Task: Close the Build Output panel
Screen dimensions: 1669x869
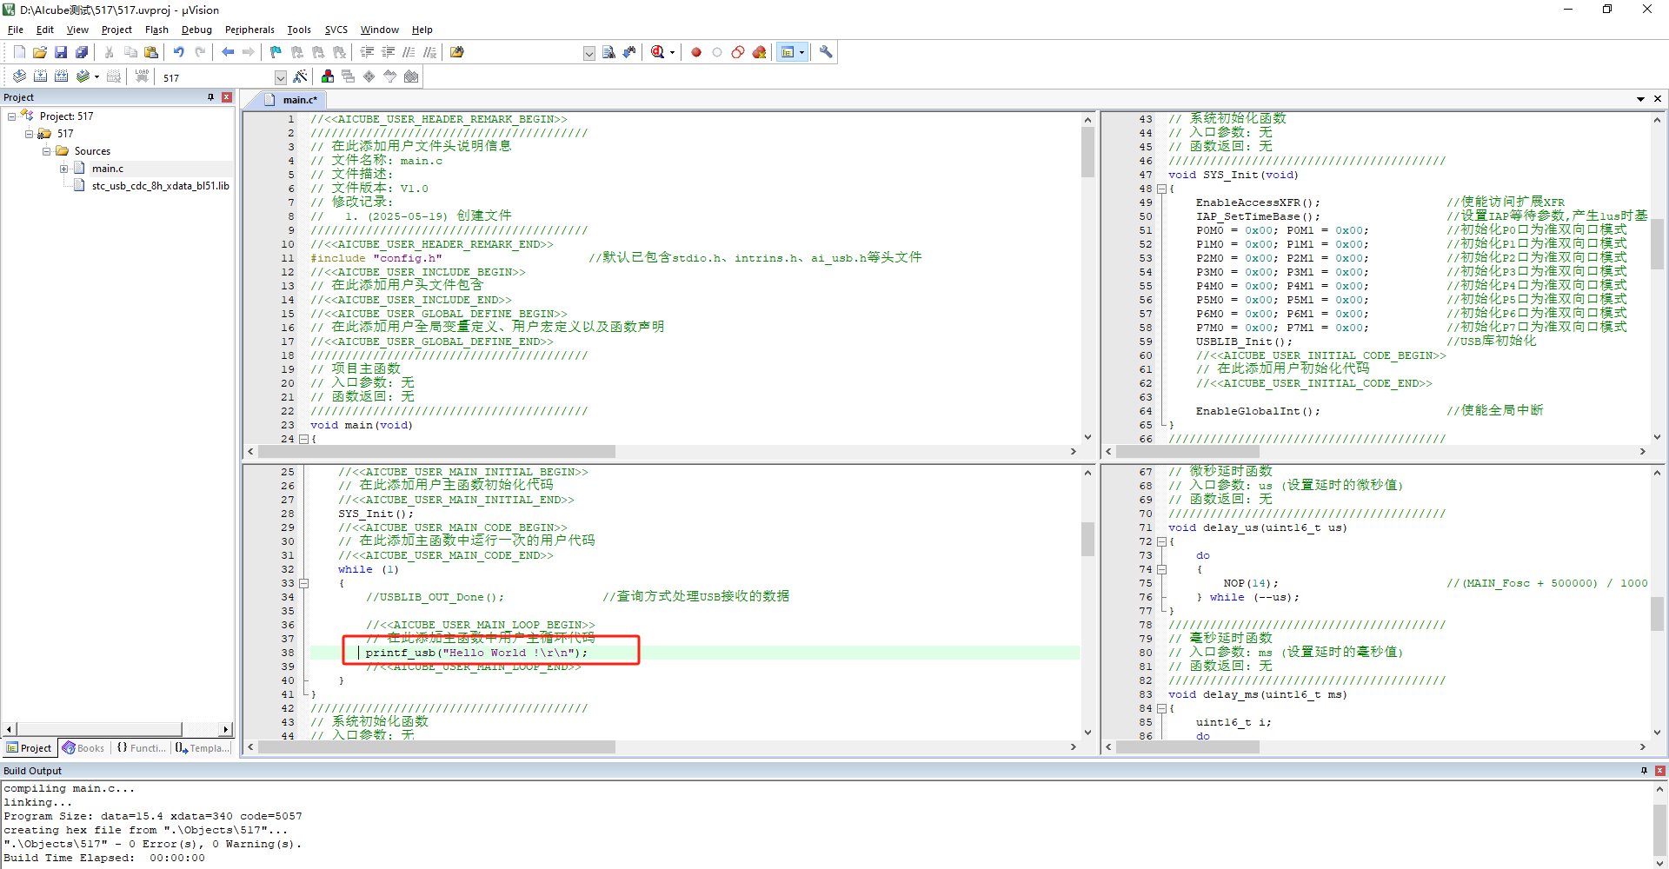Action: pyautogui.click(x=1660, y=771)
